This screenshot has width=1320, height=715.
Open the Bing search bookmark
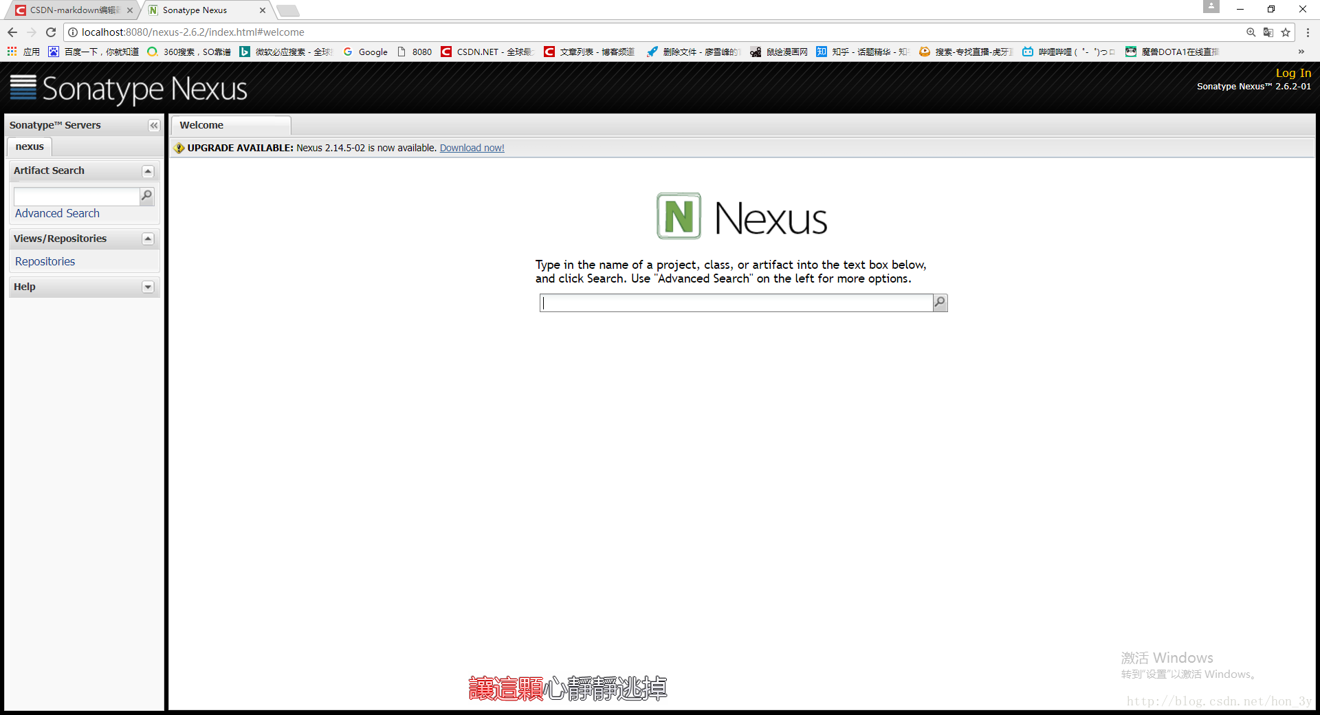(x=286, y=52)
